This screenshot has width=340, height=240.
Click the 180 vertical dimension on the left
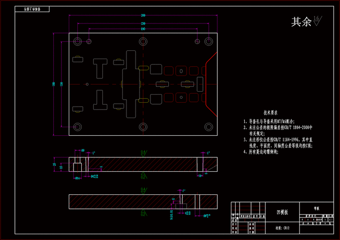tap(53, 84)
